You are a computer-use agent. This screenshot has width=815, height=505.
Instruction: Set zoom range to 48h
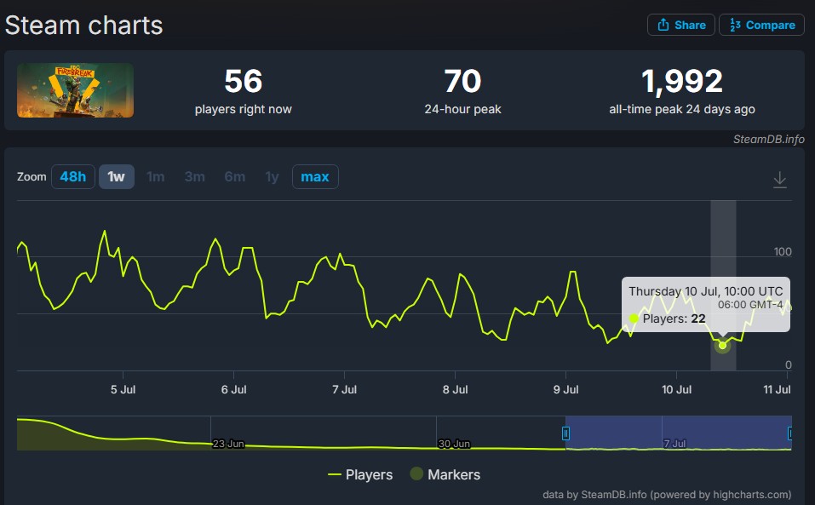(72, 176)
